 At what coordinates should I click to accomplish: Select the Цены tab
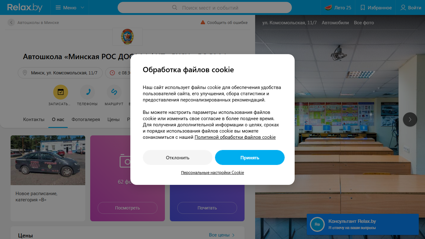(x=114, y=119)
